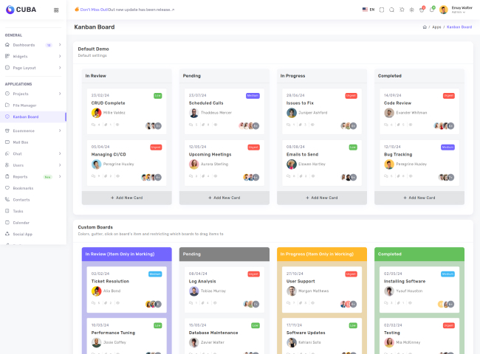Click the bookmark star icon in the header
The width and height of the screenshot is (480, 354).
point(402,10)
